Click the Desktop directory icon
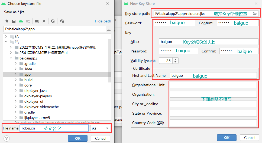Screen dimensions: 262x143 [14, 21]
